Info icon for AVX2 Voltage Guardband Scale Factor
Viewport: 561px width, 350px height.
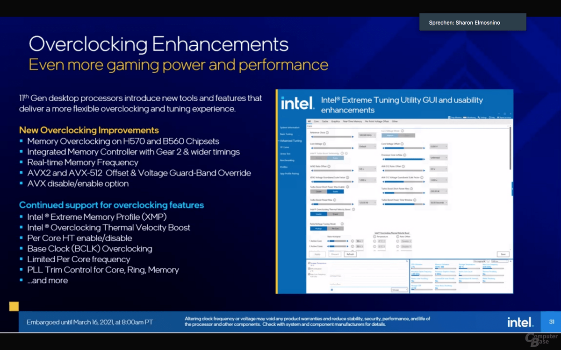click(347, 177)
